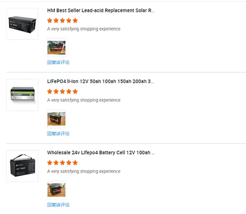Click the first star of the LiFePO4 li-ion rating

point(50,91)
